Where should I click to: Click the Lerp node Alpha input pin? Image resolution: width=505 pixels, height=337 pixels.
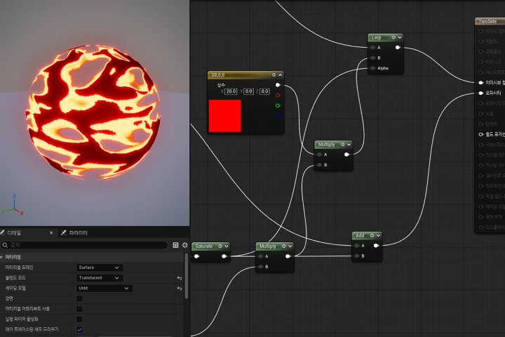point(372,68)
